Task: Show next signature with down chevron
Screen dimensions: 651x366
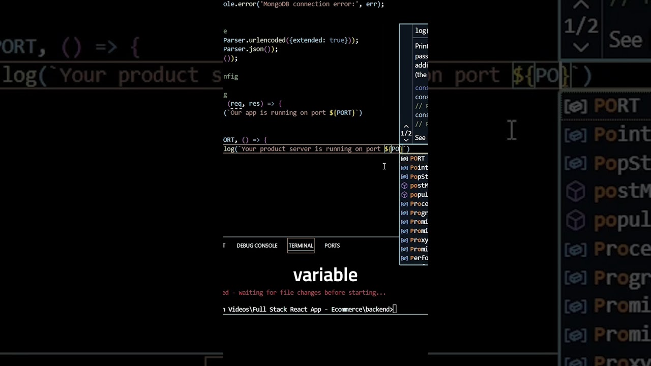Action: 406,140
